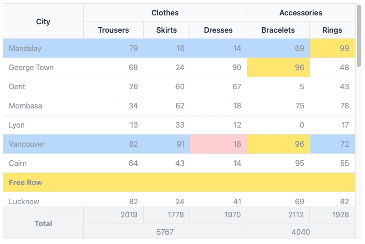Click the Clothes total 5767
This screenshot has width=365, height=244.
pos(165,231)
